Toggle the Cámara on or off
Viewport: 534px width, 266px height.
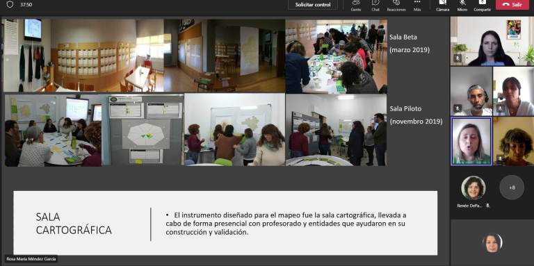pos(443,6)
